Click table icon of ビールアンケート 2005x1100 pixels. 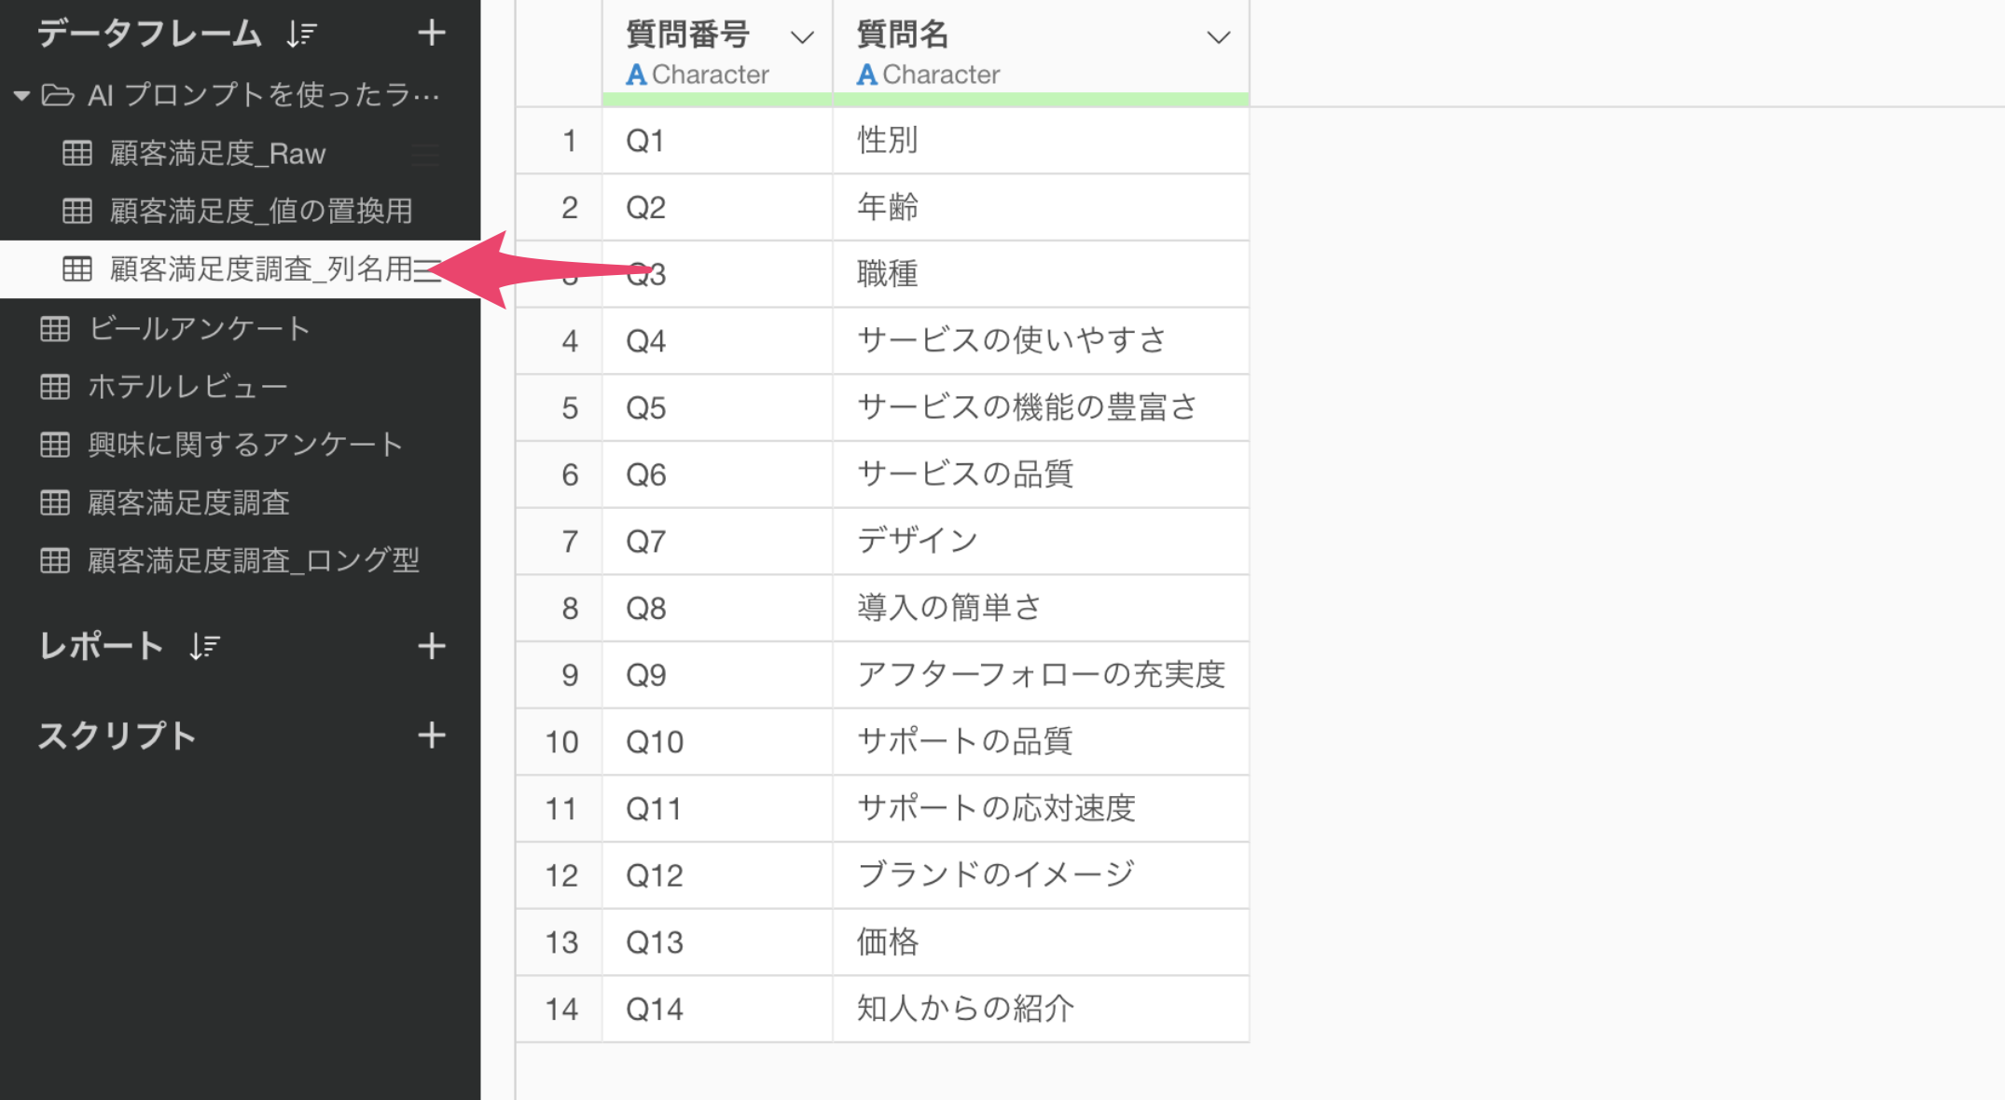click(55, 329)
